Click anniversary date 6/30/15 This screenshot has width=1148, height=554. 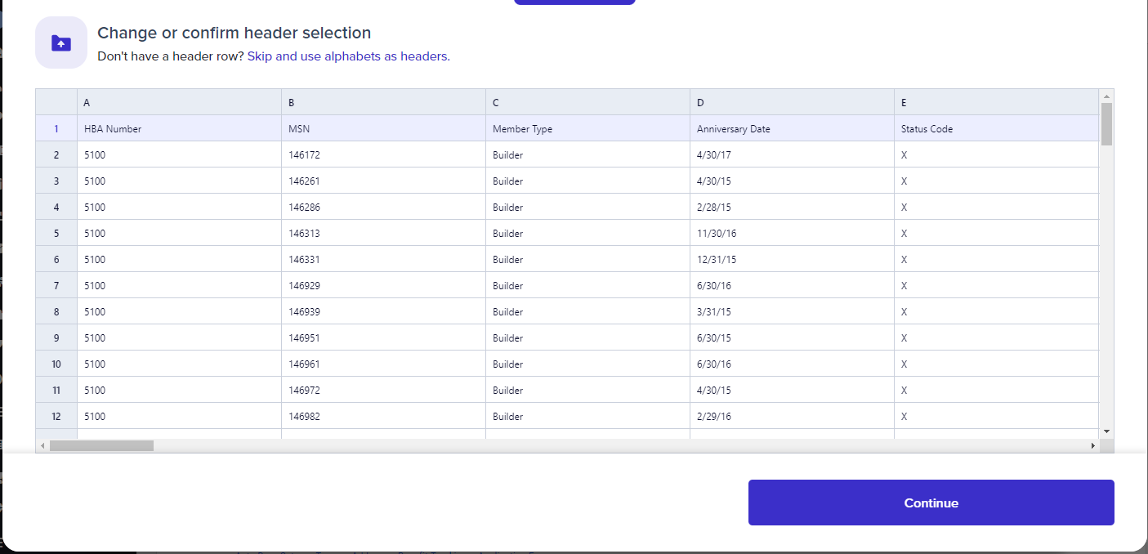792,337
